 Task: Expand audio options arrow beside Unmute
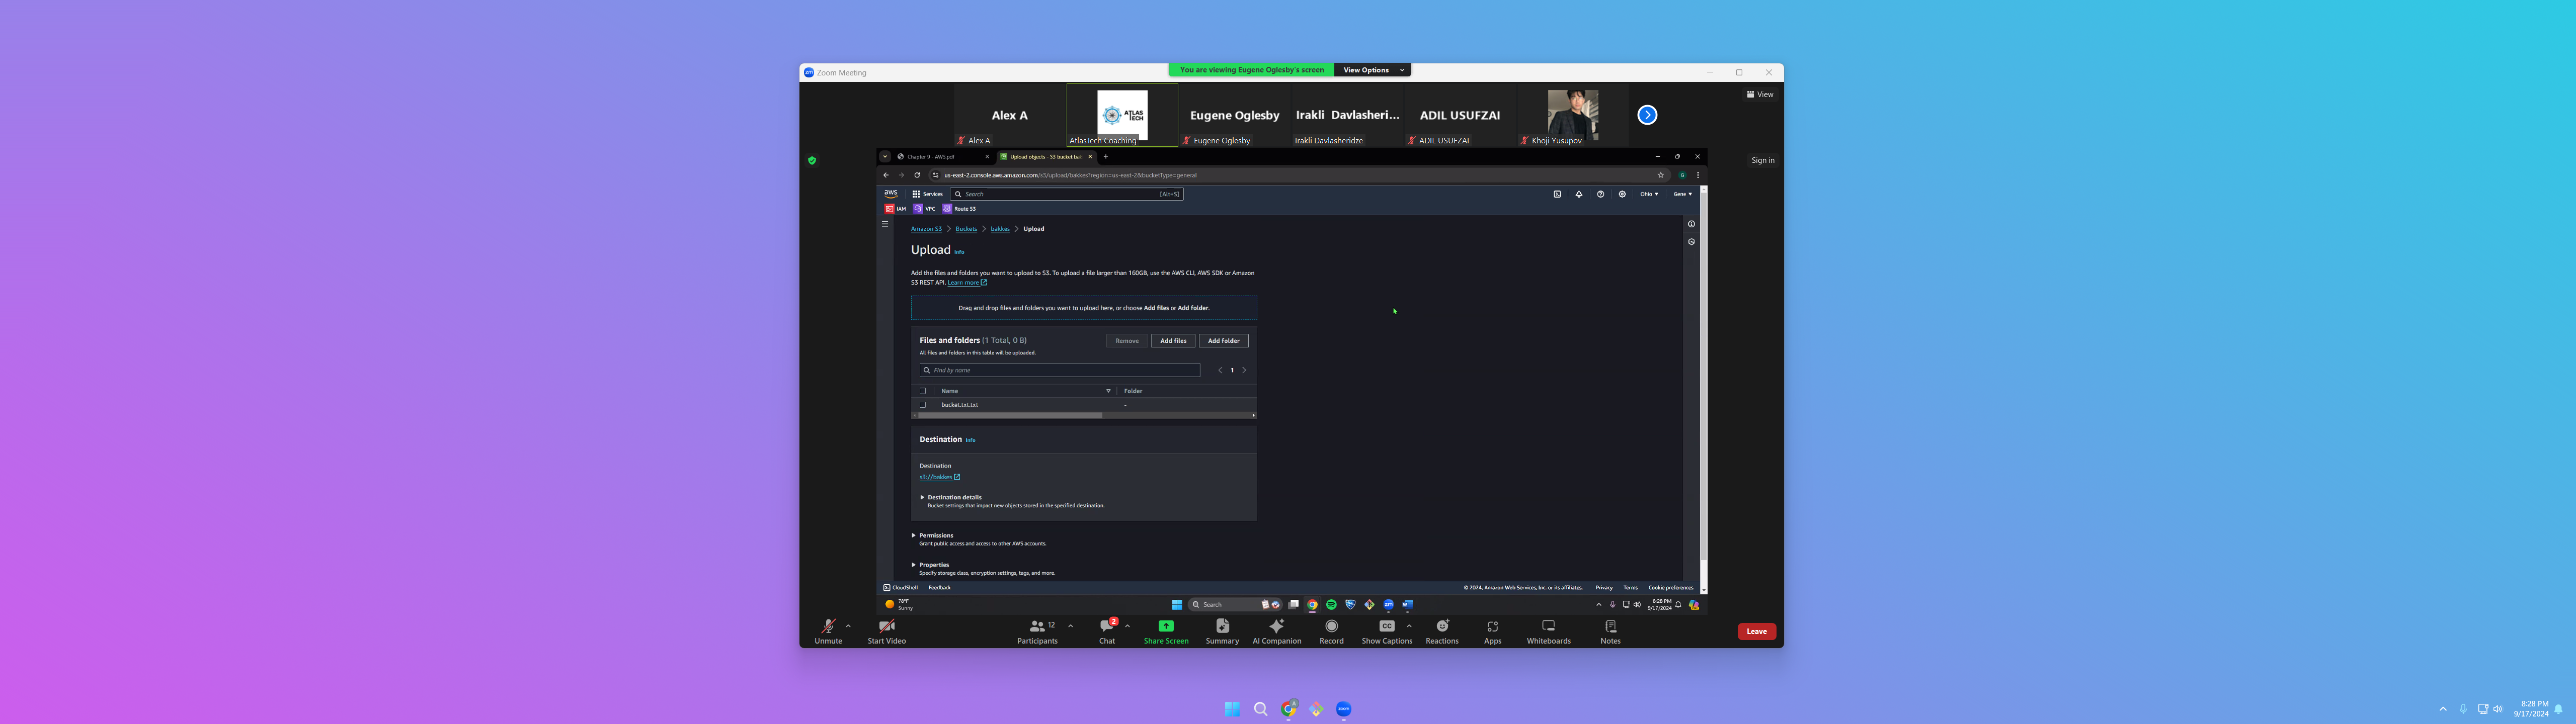[x=848, y=626]
